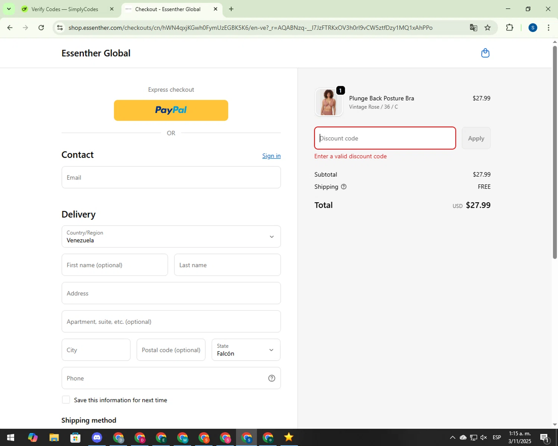Click the Postal code (optional) field
558x446 pixels.
click(171, 350)
